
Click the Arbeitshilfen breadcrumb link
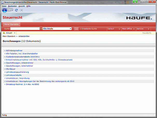[x=24, y=36]
